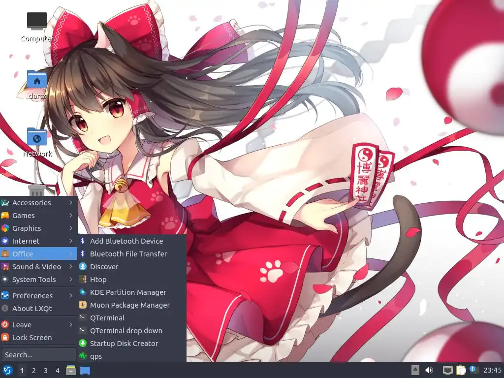Launch the Discover software center

132,267
